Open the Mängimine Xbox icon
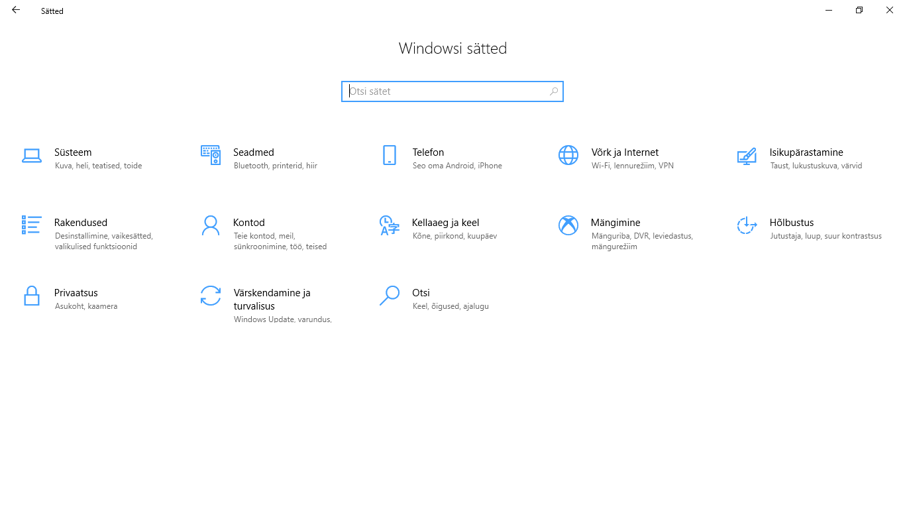This screenshot has height=509, width=905. [568, 225]
